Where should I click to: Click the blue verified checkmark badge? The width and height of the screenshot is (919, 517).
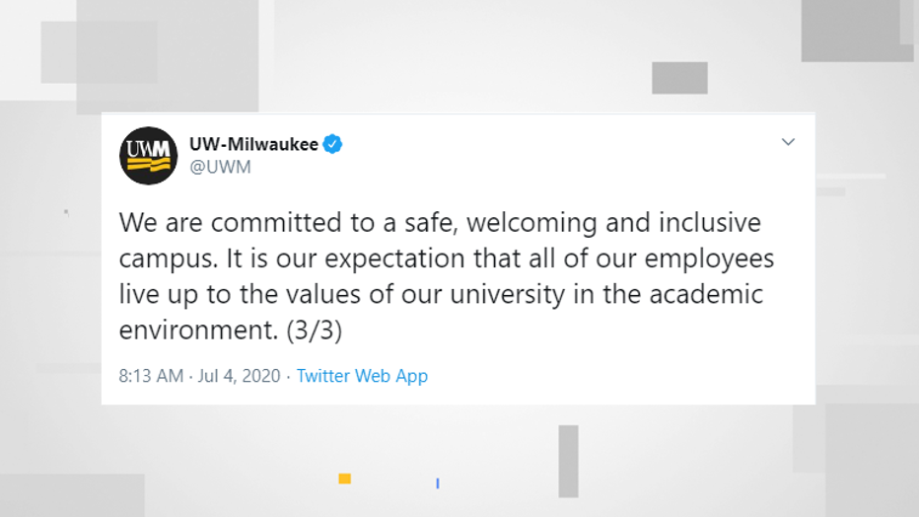click(x=332, y=144)
